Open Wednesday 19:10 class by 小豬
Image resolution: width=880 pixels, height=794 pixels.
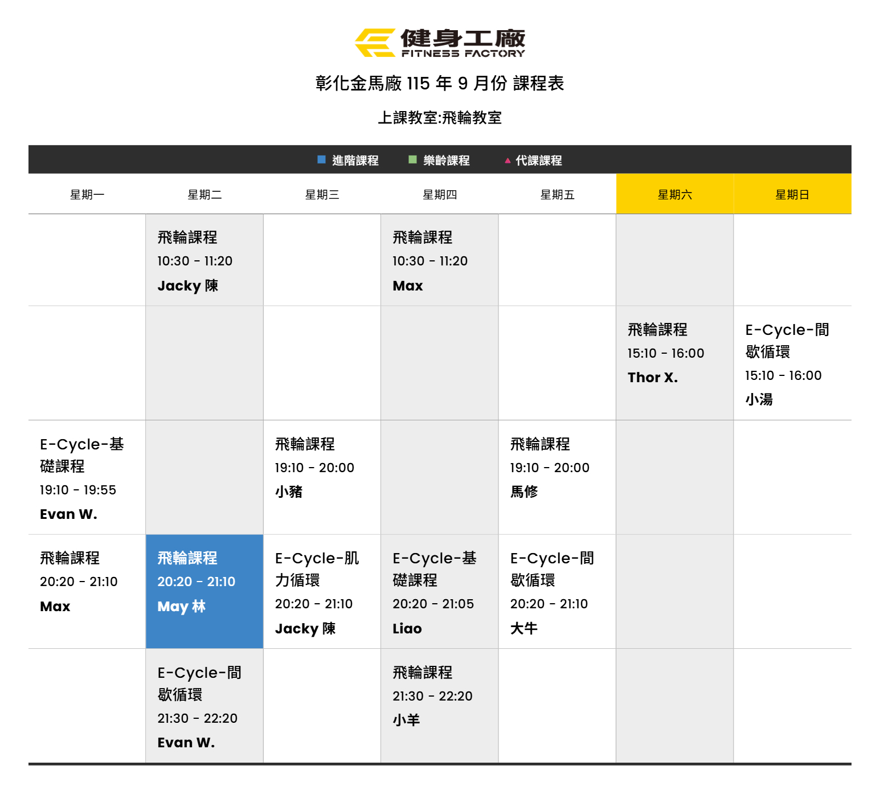pos(322,477)
